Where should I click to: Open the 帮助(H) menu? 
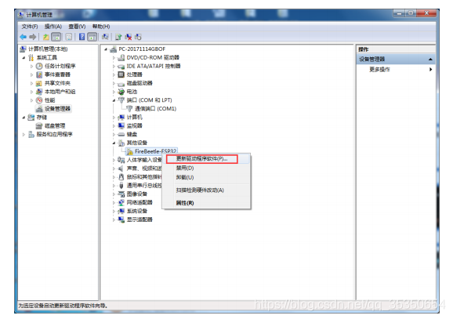coord(101,27)
